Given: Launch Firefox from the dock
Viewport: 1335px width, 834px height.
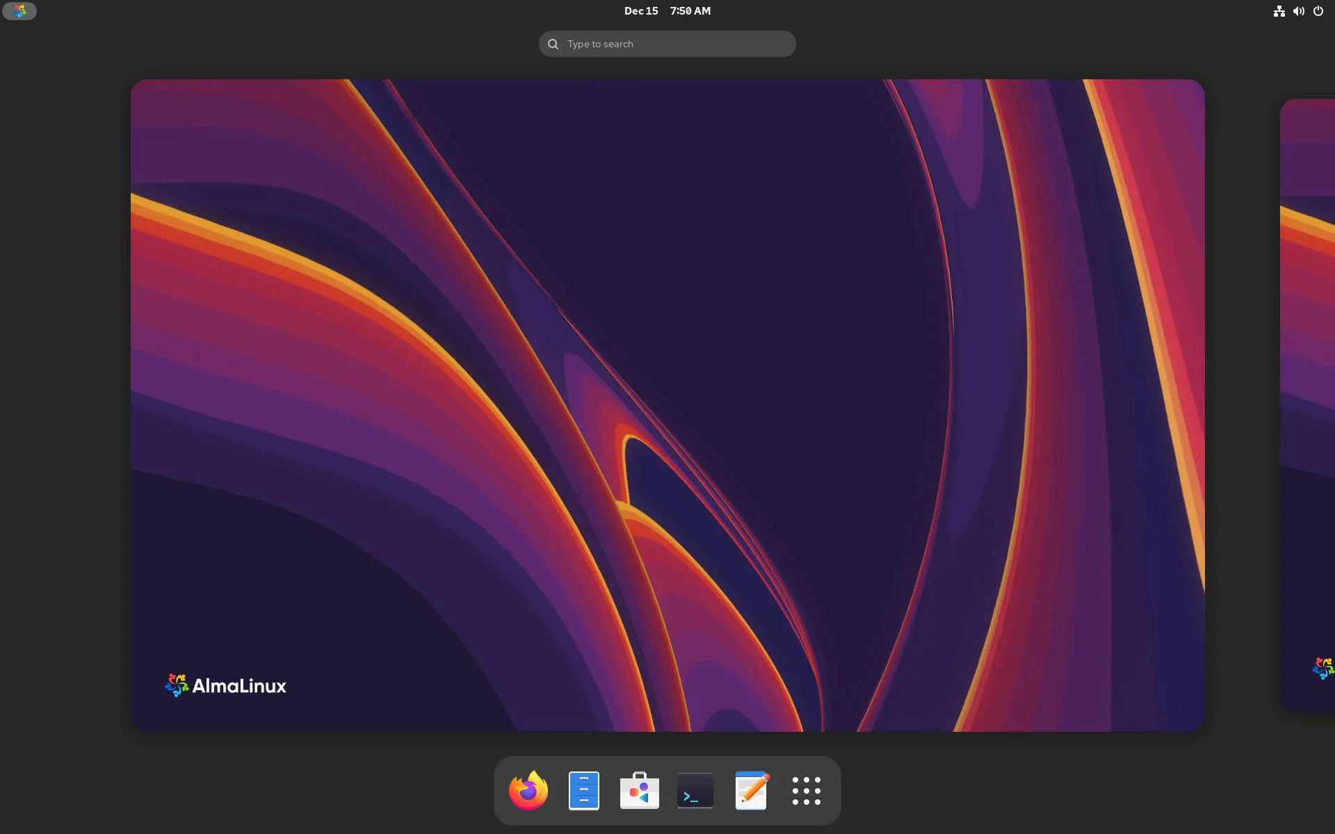Looking at the screenshot, I should click(528, 791).
